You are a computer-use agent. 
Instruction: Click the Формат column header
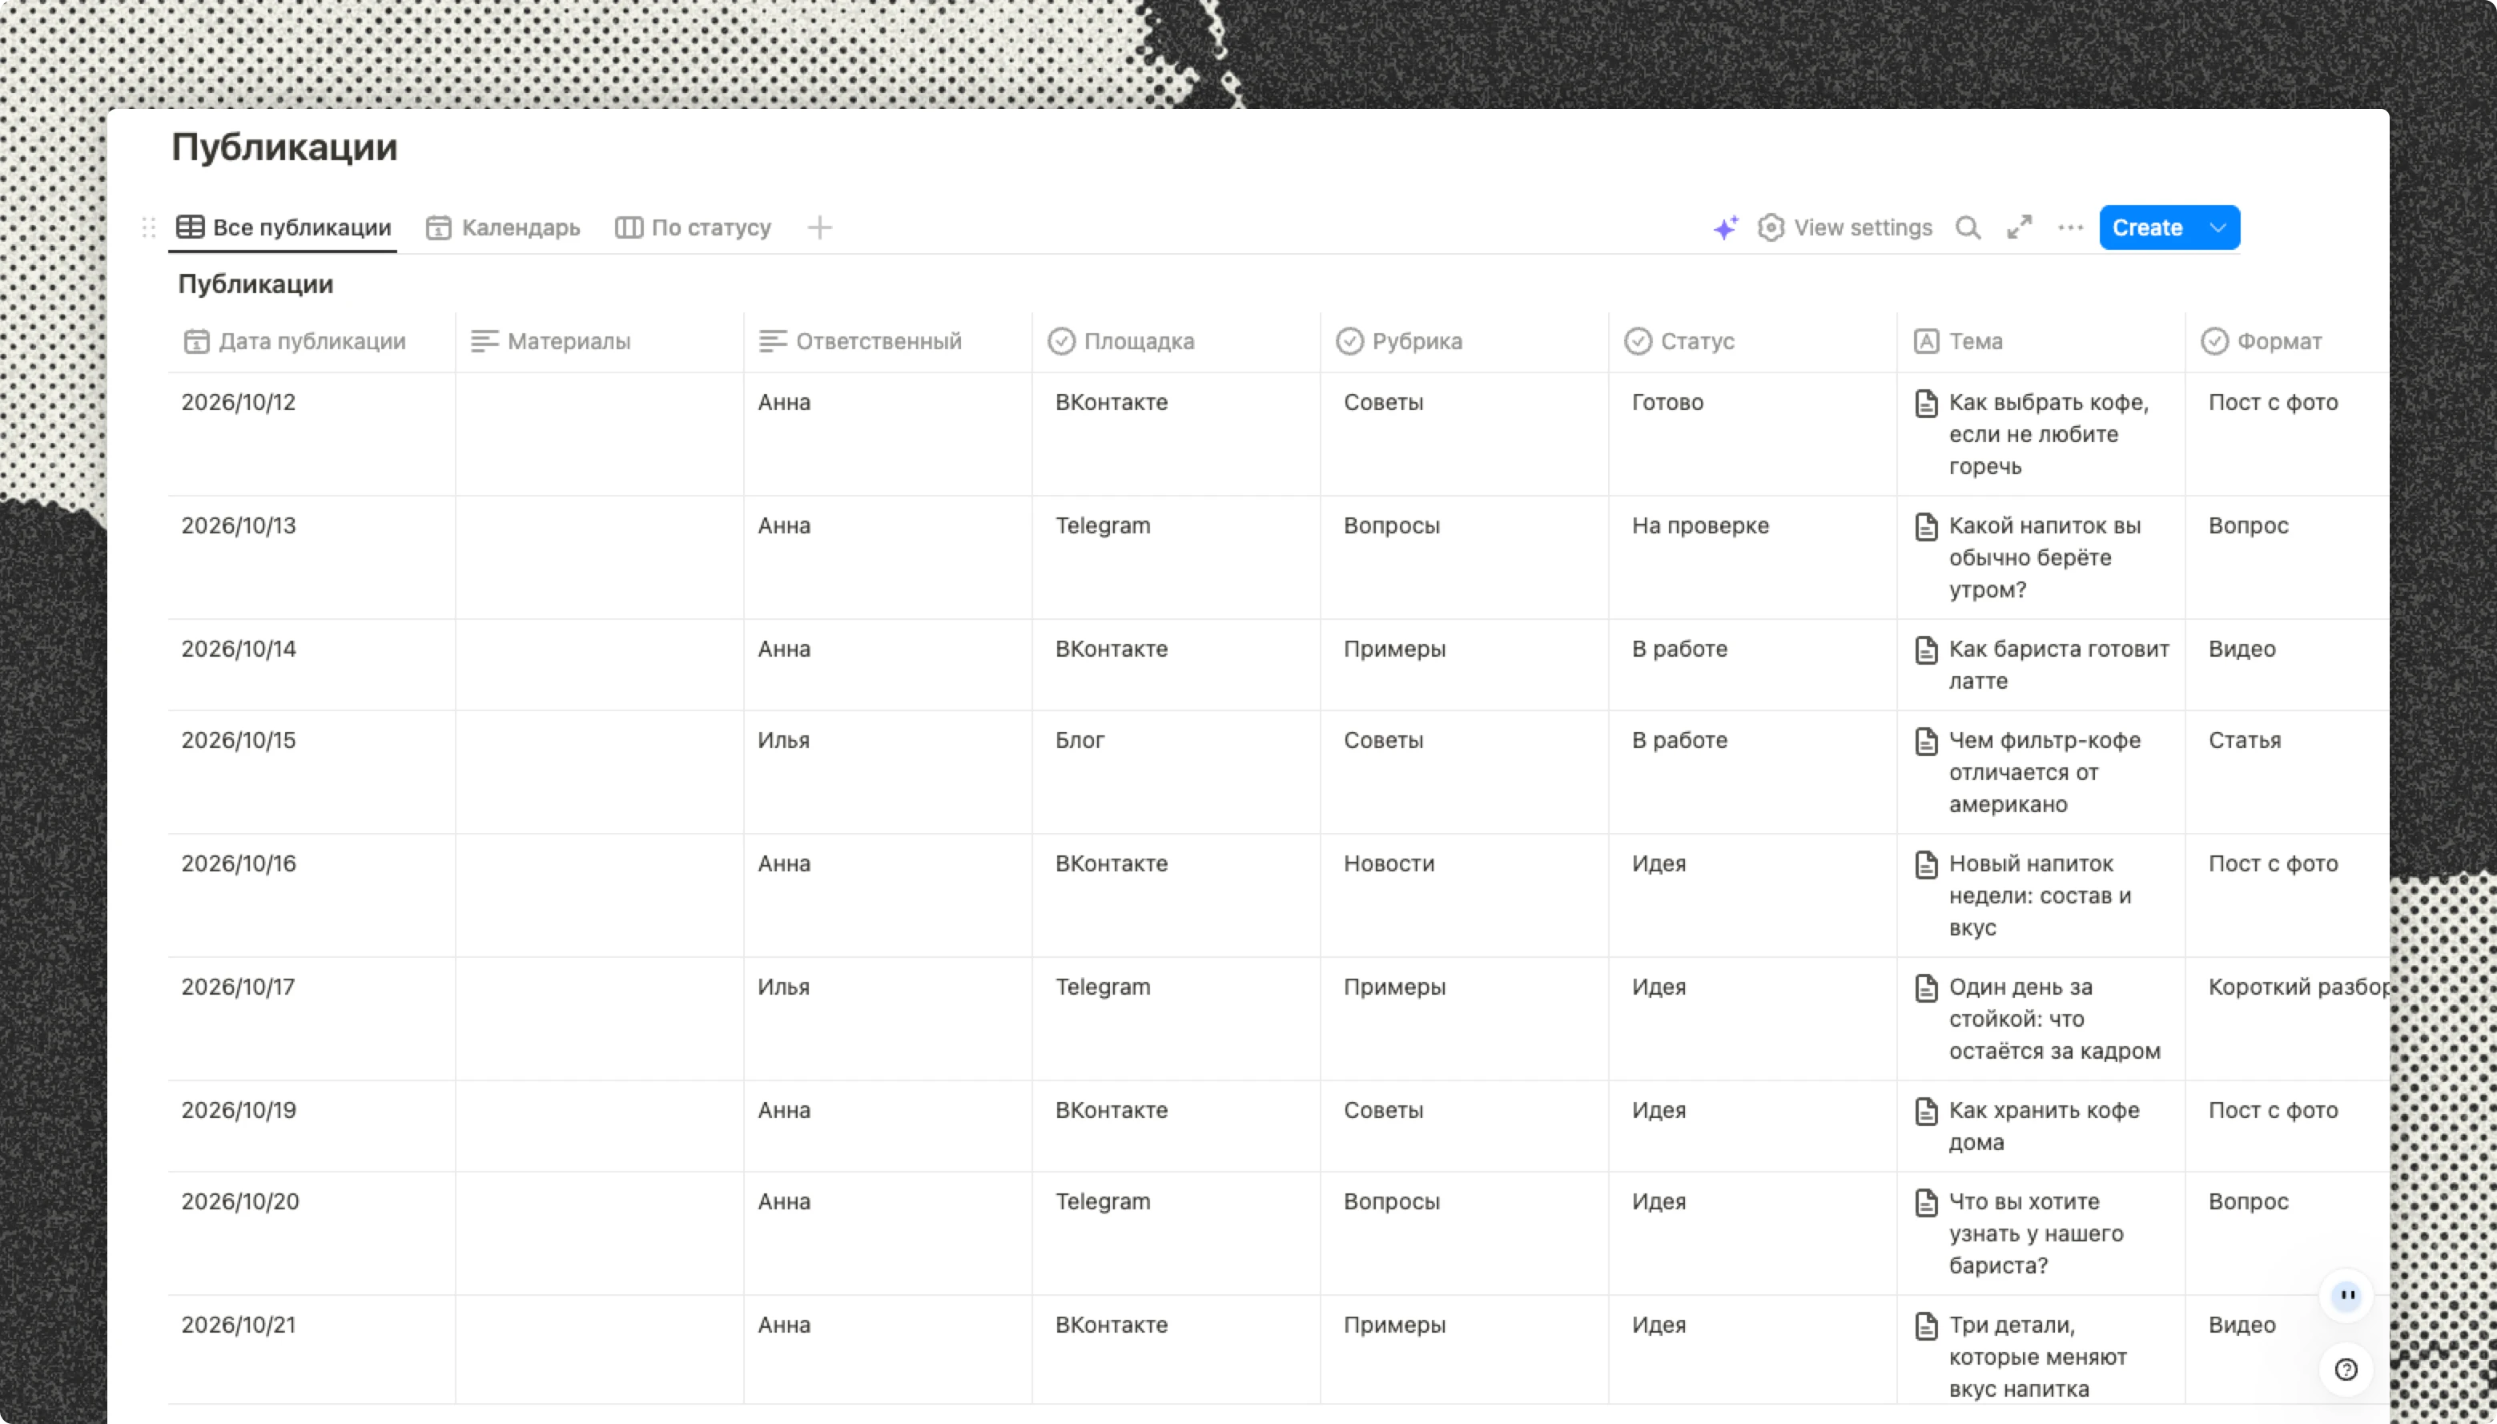pos(2288,341)
